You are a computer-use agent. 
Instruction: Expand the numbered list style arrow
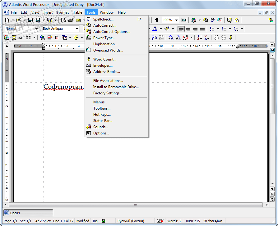click(230, 29)
